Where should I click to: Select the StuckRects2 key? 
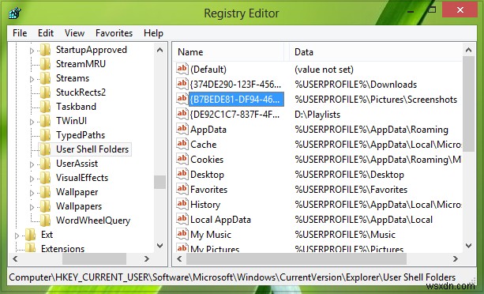point(81,92)
